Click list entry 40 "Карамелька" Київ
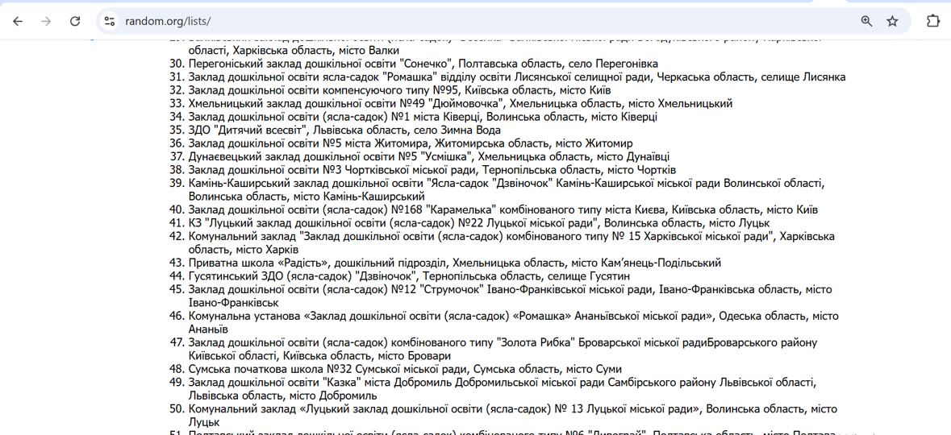This screenshot has height=435, width=951. (503, 210)
